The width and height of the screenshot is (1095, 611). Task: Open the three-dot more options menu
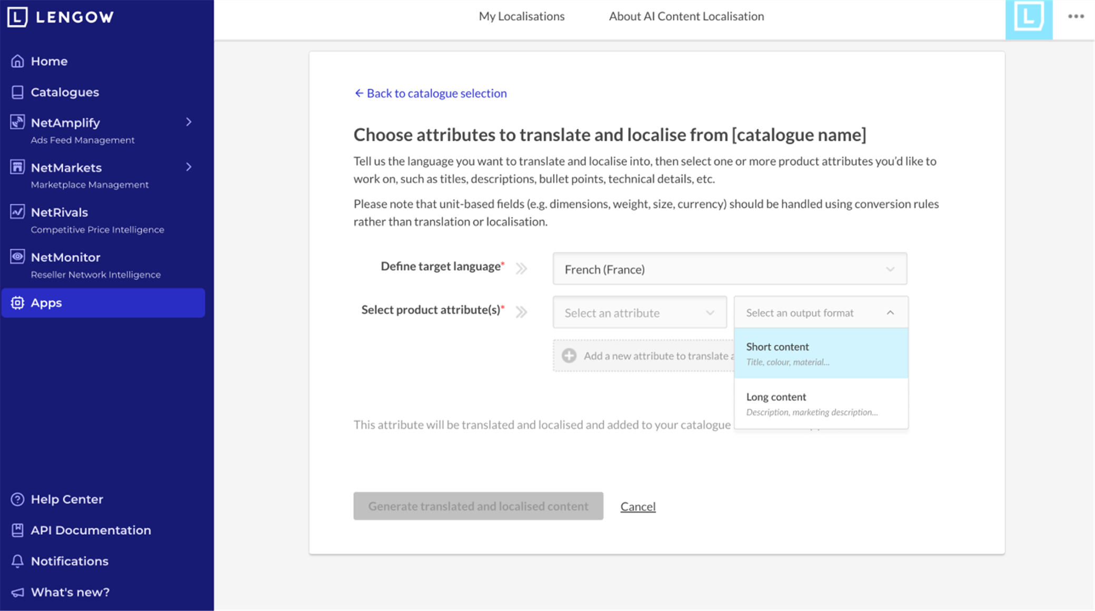[1076, 16]
